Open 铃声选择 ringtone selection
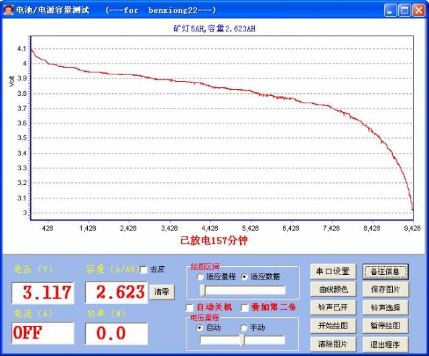 tap(385, 308)
